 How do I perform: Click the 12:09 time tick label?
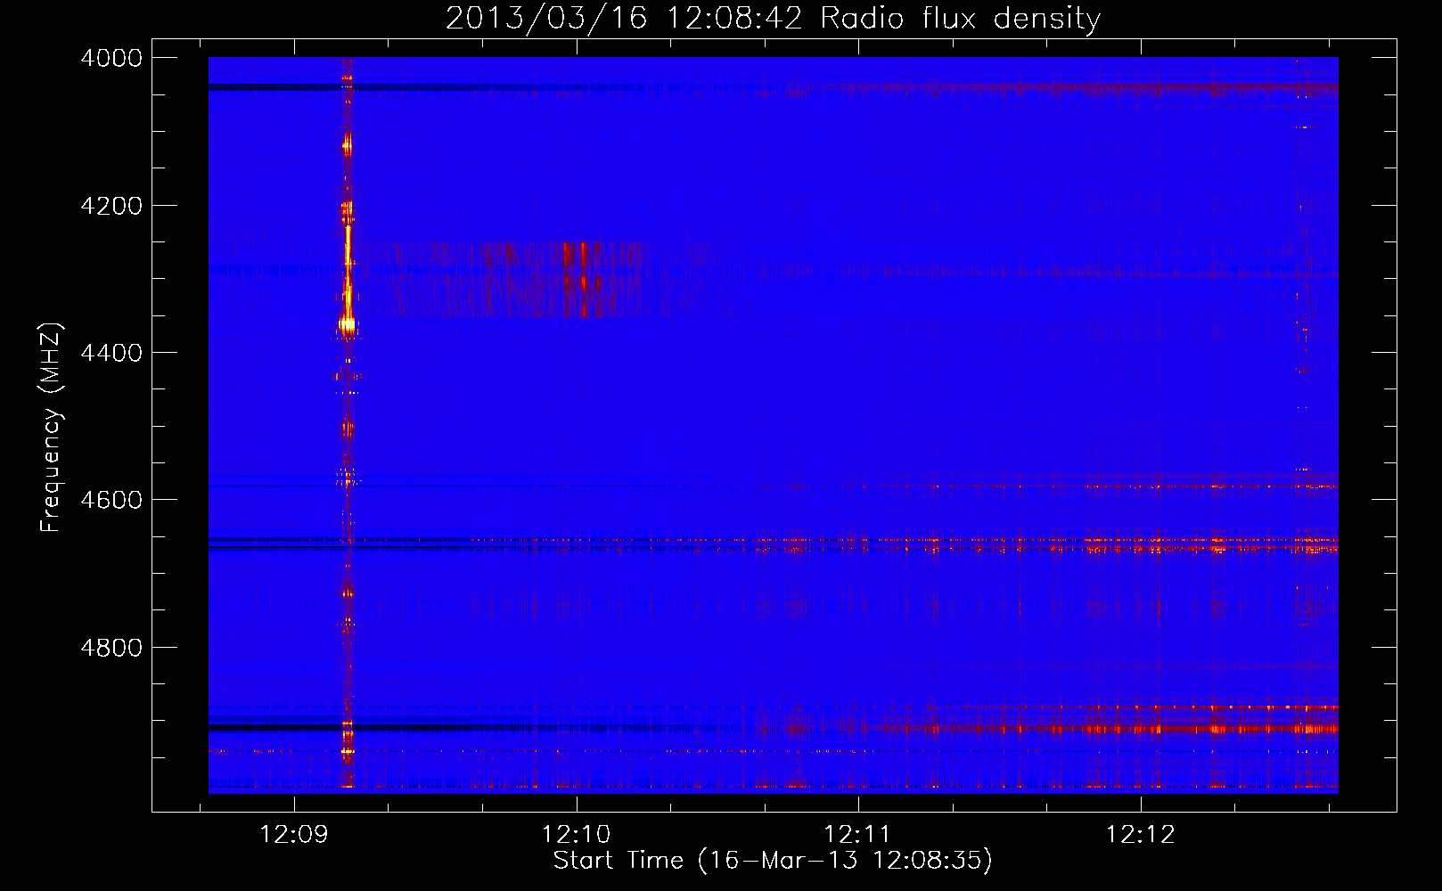[x=294, y=835]
